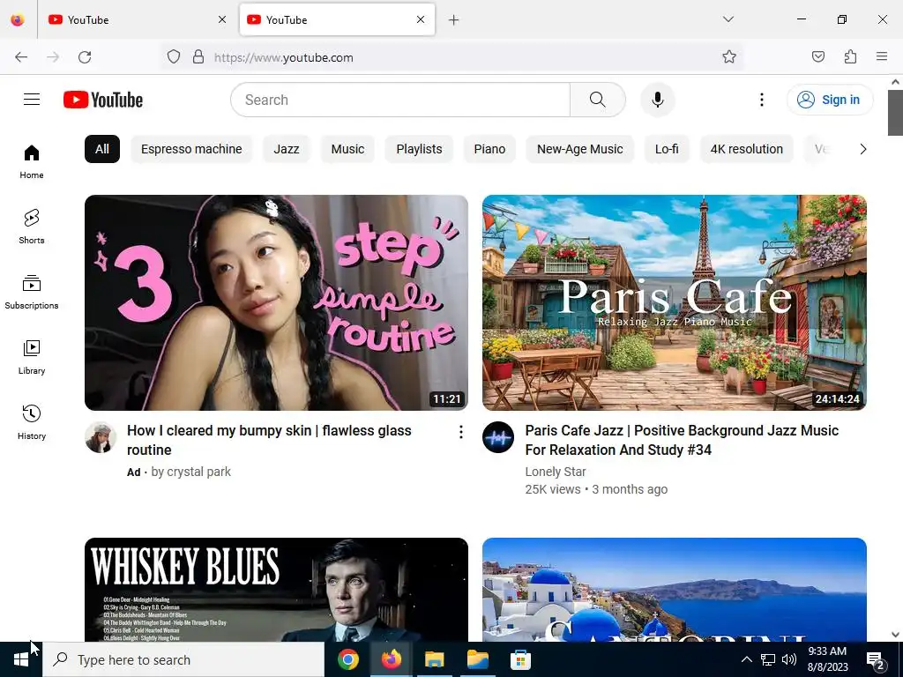Save page to Pocket
The width and height of the screenshot is (903, 677).
coord(818,56)
